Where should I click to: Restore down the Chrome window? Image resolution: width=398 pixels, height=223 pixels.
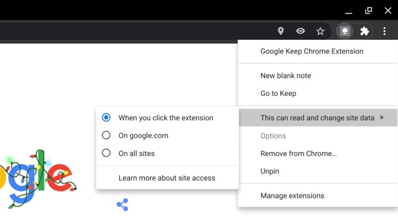[368, 11]
